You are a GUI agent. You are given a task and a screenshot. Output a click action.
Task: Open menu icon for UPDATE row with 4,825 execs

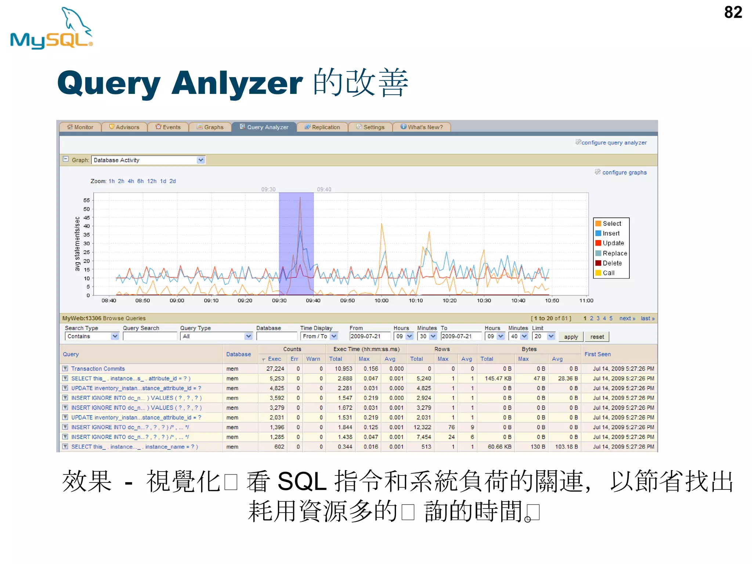65,388
